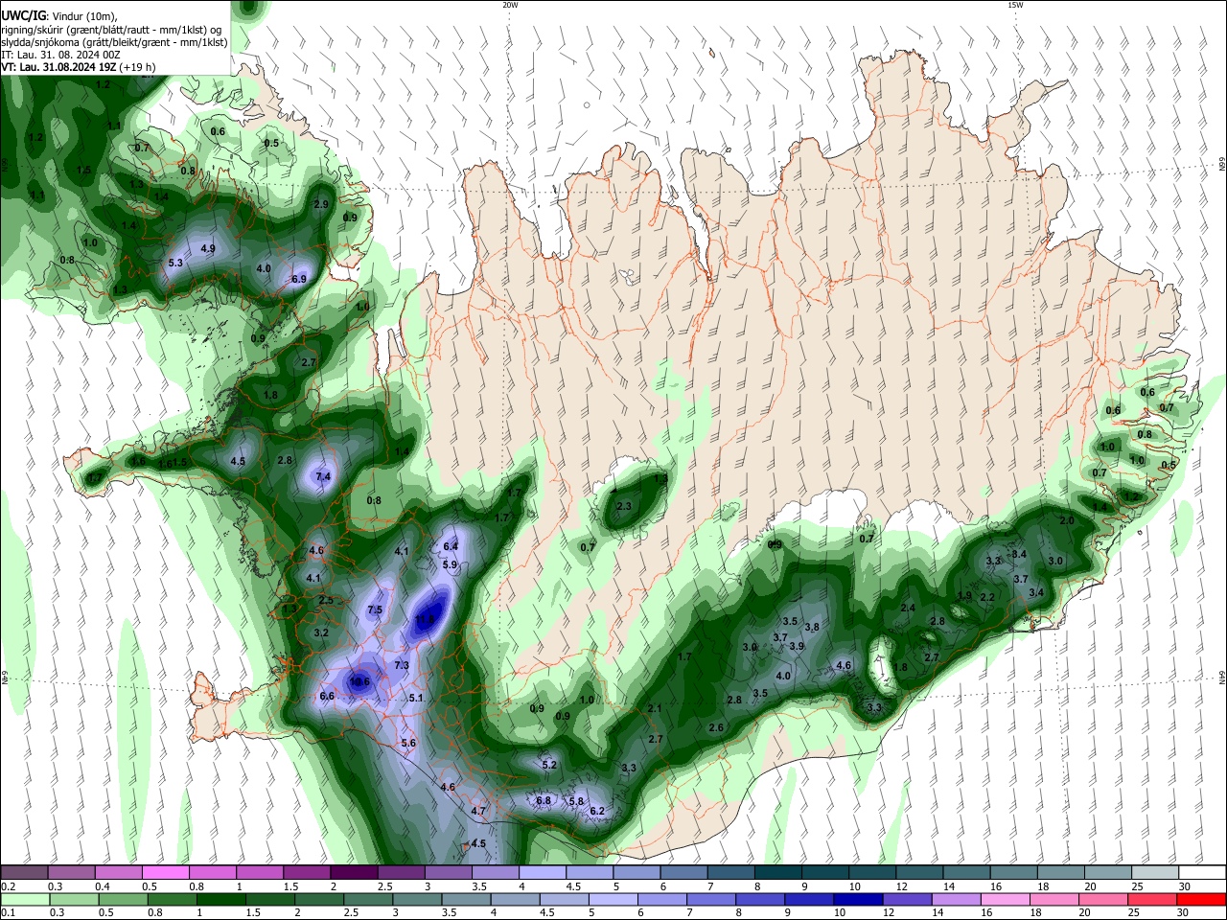Screen dimensions: 1227x920
Task: Click the red-pink swatch between 25 and 30, lower legend row
Action: (x=1155, y=899)
